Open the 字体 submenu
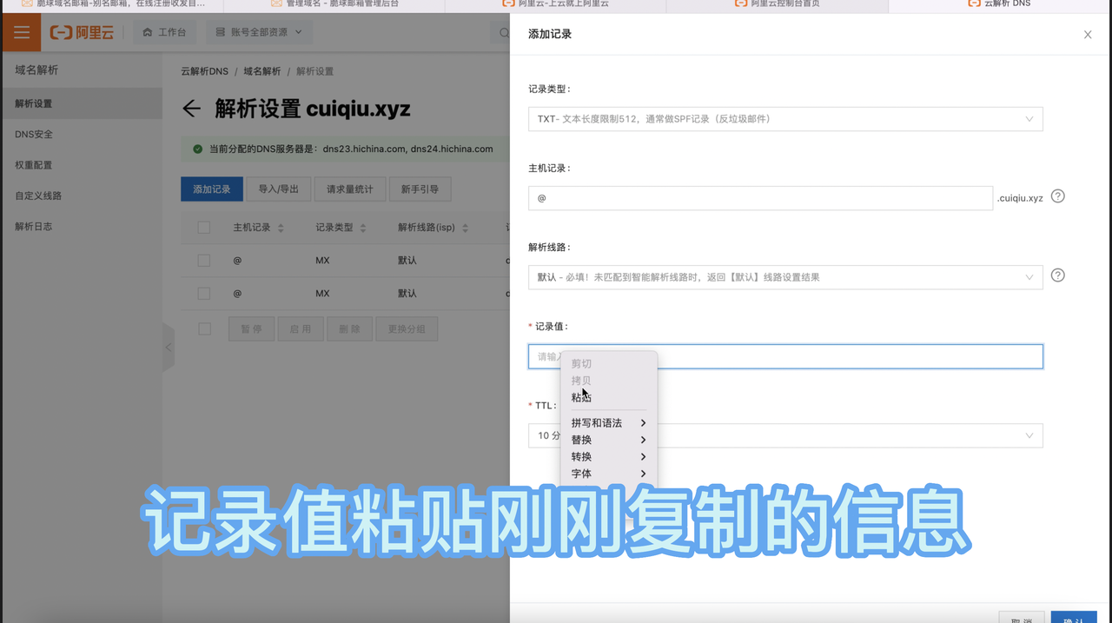Image resolution: width=1112 pixels, height=623 pixels. 609,474
